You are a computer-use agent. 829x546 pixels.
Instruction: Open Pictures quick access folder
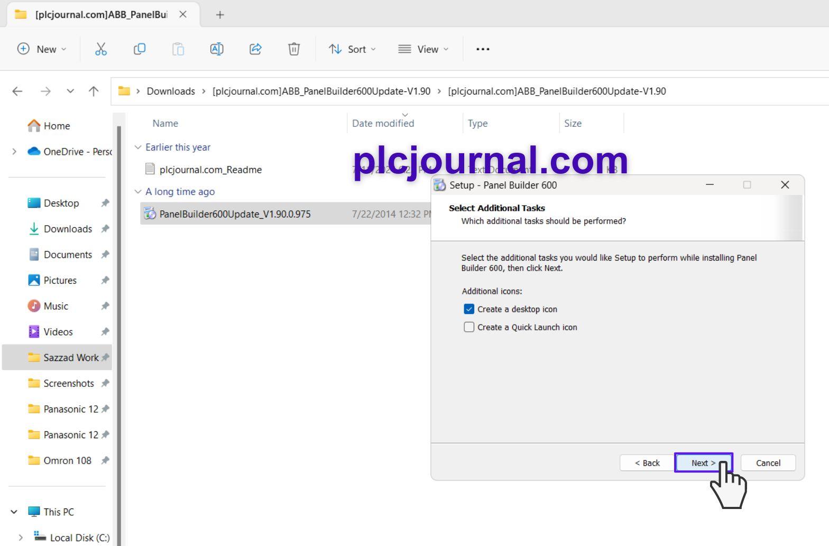coord(60,280)
